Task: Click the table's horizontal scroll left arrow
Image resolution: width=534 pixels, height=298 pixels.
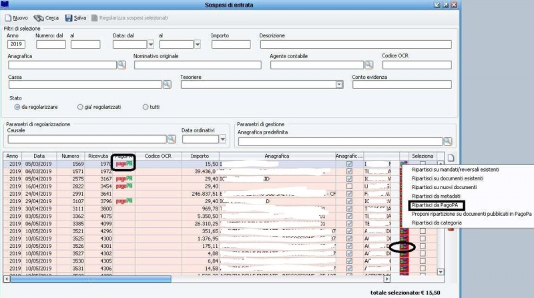Action: pyautogui.click(x=7, y=279)
